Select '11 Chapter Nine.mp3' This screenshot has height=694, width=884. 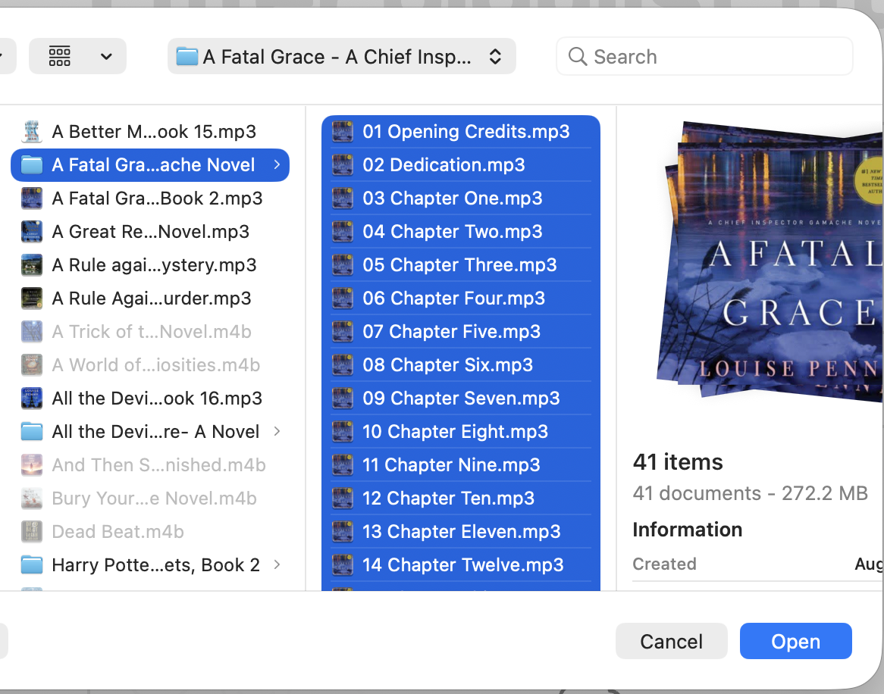pyautogui.click(x=461, y=464)
